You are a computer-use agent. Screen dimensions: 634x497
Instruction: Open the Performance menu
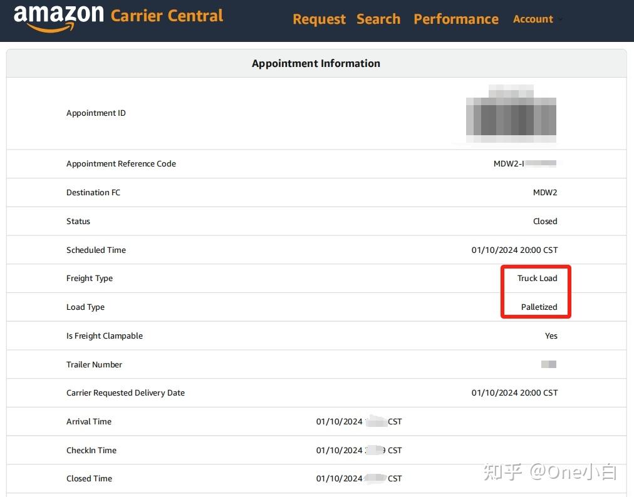[456, 19]
